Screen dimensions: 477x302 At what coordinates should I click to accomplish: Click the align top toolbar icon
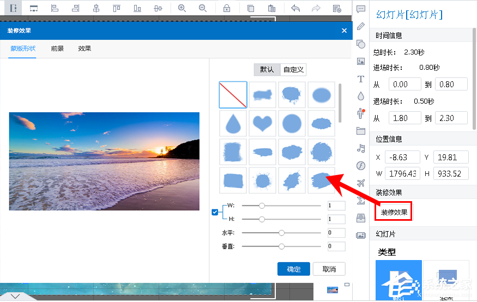coord(117,8)
